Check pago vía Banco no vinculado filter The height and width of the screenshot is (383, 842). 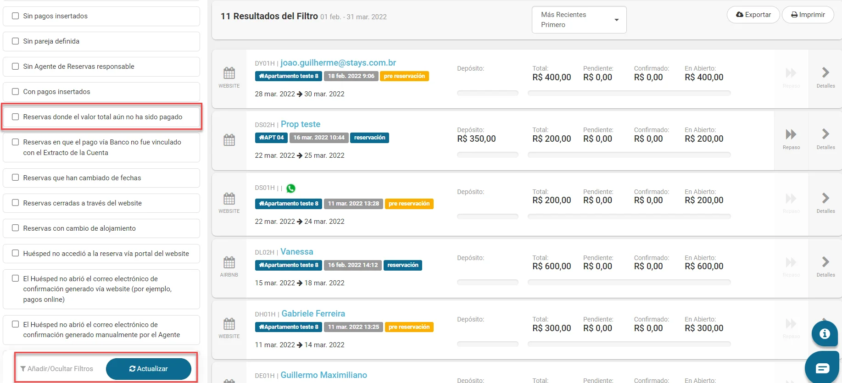pos(15,142)
